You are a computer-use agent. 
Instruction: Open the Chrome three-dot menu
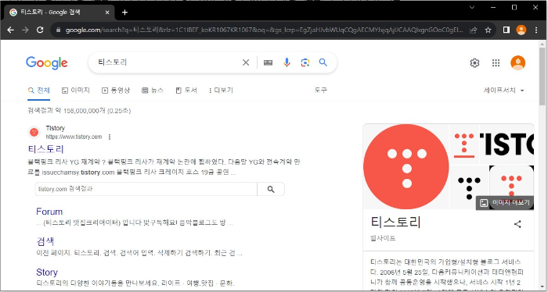tap(536, 30)
